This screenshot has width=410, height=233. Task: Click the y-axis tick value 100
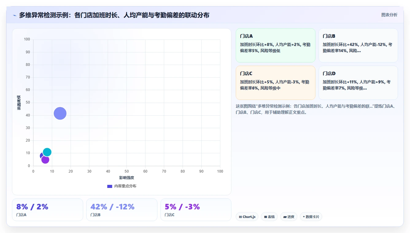click(27, 39)
